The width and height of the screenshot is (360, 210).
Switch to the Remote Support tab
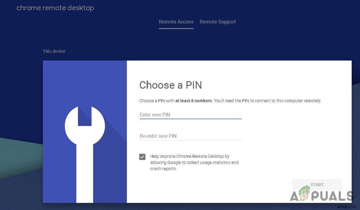pos(218,22)
